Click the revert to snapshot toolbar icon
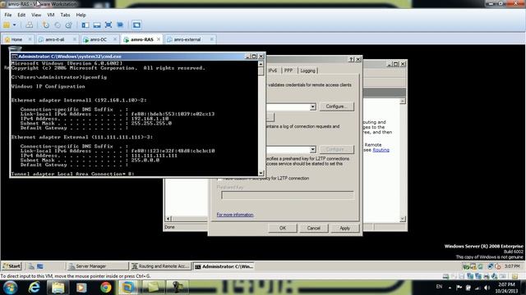The height and width of the screenshot is (295, 526). click(x=58, y=25)
